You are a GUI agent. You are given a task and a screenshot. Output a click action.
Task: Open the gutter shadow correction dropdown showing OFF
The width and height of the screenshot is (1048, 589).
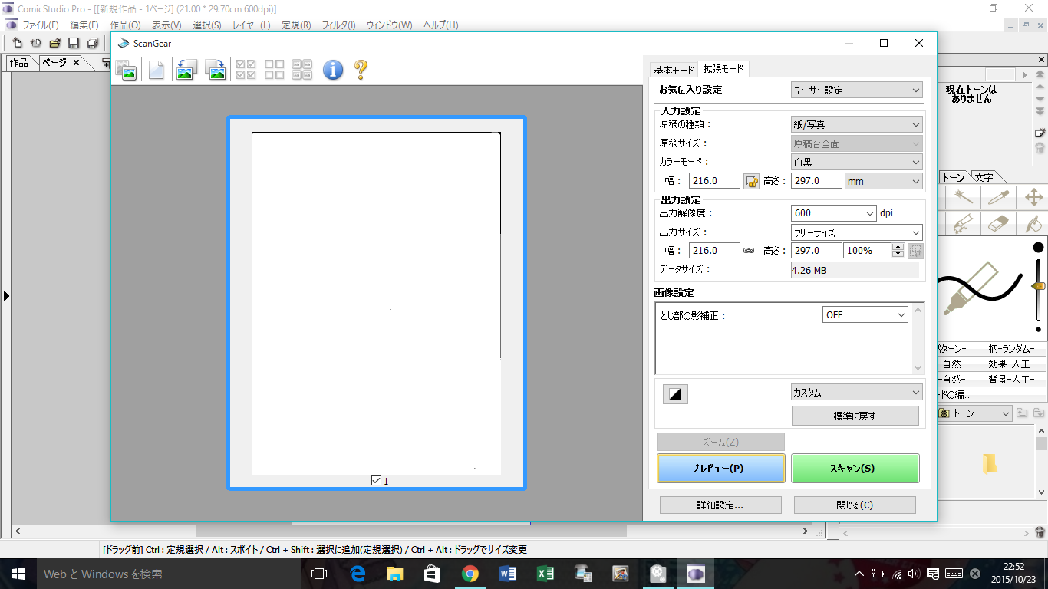(x=865, y=315)
